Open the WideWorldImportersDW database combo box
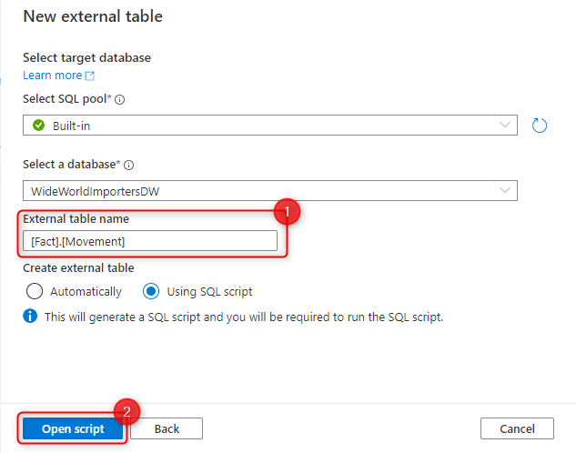Viewport: 576px width, 453px height. tap(270, 190)
